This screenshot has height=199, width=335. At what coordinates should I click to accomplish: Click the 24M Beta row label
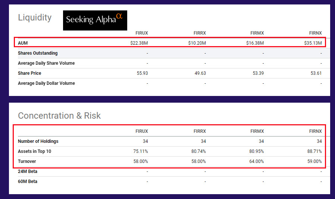28,171
